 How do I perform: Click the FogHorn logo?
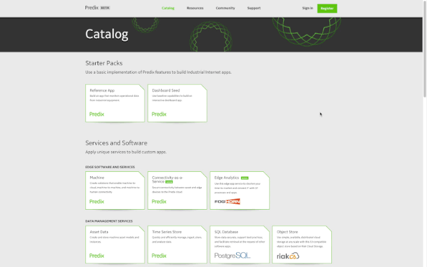[x=228, y=201]
